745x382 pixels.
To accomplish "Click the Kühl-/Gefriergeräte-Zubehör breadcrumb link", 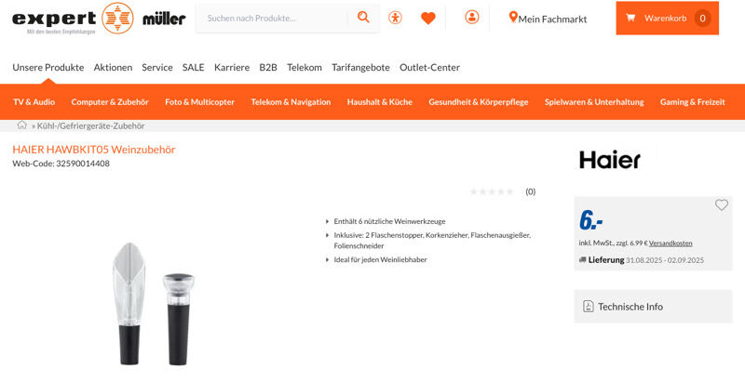I will point(90,125).
